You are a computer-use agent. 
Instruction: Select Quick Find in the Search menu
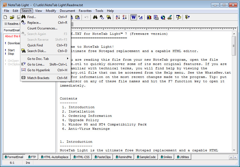[x=46, y=45]
